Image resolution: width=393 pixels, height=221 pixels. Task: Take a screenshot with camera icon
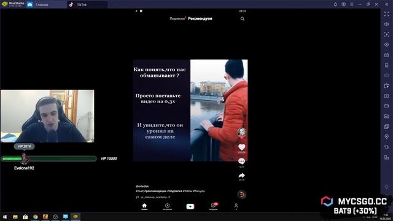(x=387, y=96)
